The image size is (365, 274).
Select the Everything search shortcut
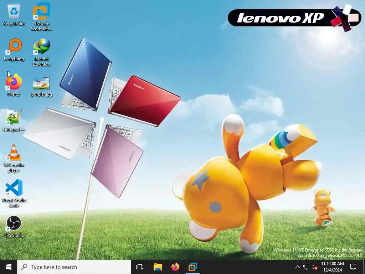coord(14,50)
